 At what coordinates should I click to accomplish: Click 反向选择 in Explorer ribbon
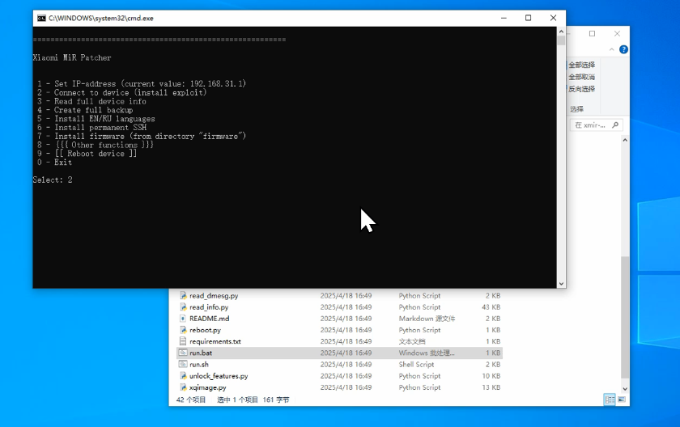tap(581, 89)
